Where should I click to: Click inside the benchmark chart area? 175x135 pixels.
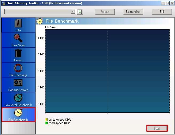click(107, 71)
